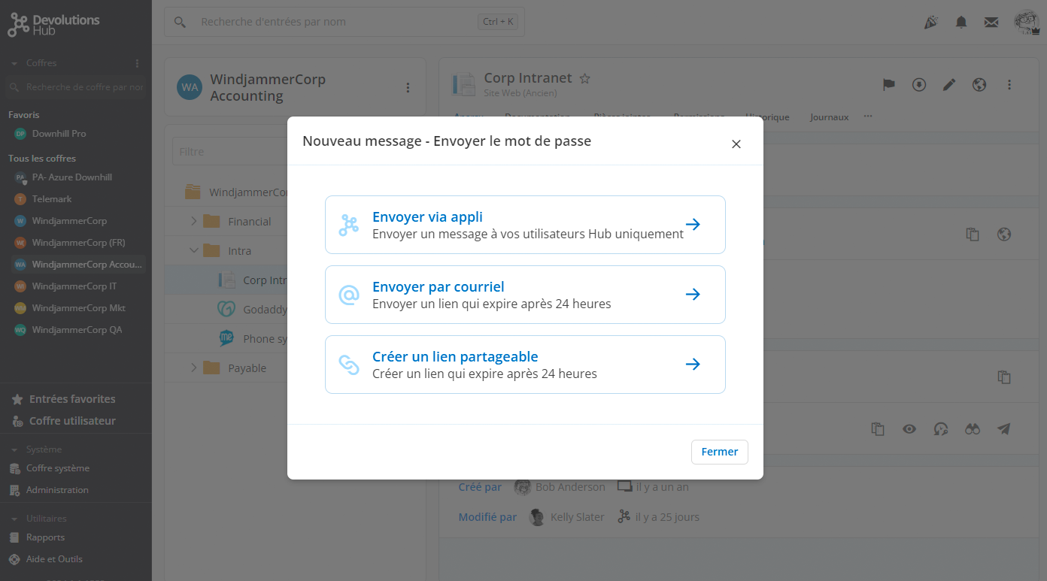Collapse the Coffres section
Viewport: 1047px width, 581px height.
pyautogui.click(x=14, y=64)
